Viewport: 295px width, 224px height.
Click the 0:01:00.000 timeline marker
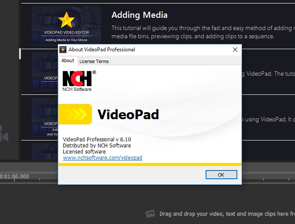(14, 177)
